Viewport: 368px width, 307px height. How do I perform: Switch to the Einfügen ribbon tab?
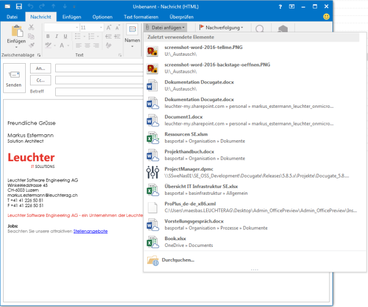coord(72,17)
